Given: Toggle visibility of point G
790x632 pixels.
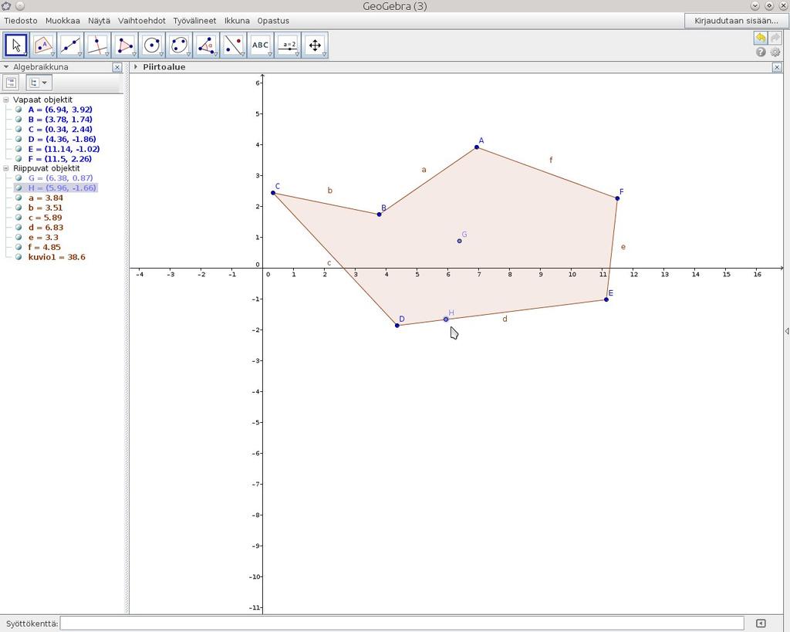Looking at the screenshot, I should click(19, 178).
